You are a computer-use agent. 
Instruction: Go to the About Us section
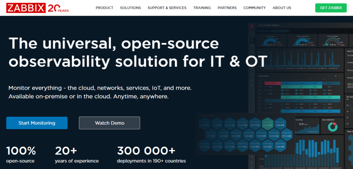282,8
